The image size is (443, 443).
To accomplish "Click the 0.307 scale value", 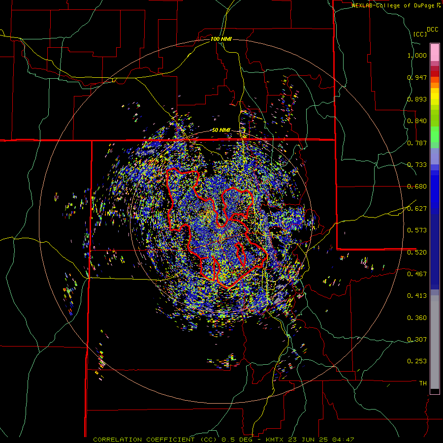I will click(417, 340).
